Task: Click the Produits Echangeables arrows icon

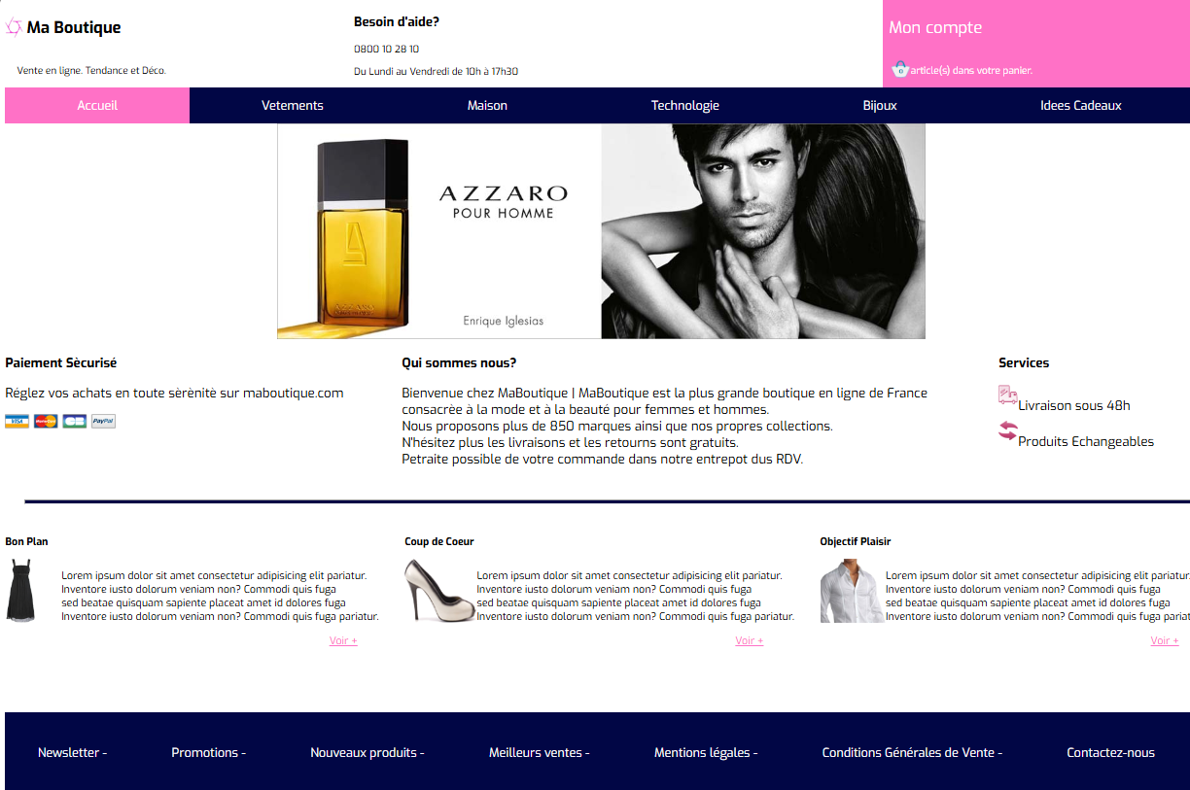Action: pyautogui.click(x=1008, y=430)
